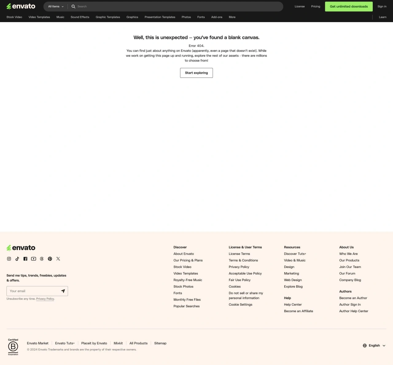Open Fonts category in nav bar

pos(201,17)
